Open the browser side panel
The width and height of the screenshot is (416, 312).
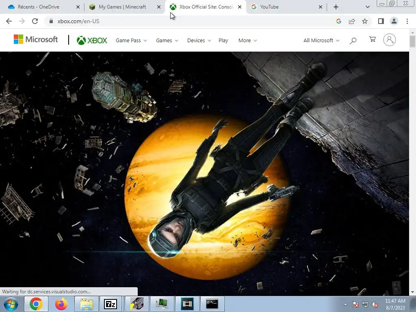(381, 21)
